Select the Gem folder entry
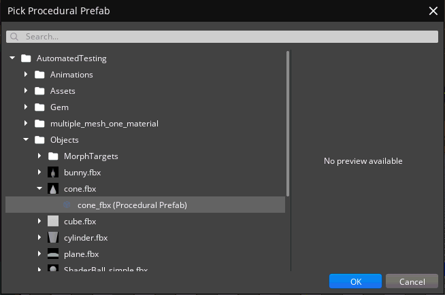This screenshot has width=445, height=295. (59, 107)
